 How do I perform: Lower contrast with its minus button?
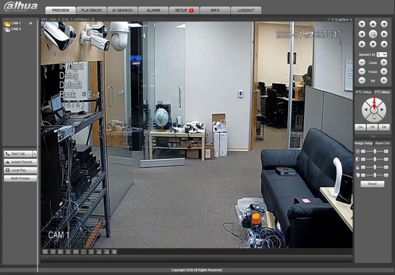pos(363,159)
